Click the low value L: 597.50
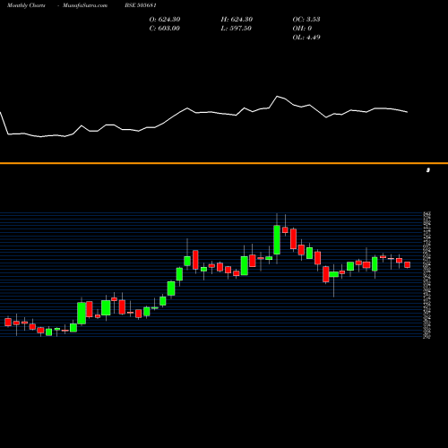Viewport: 448px width, 448px height. [x=236, y=29]
